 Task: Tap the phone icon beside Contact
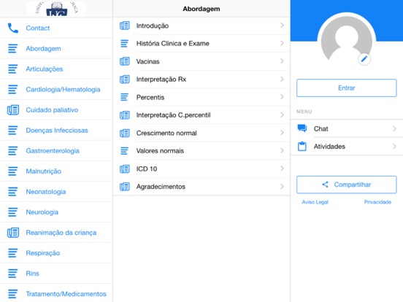[x=13, y=28]
